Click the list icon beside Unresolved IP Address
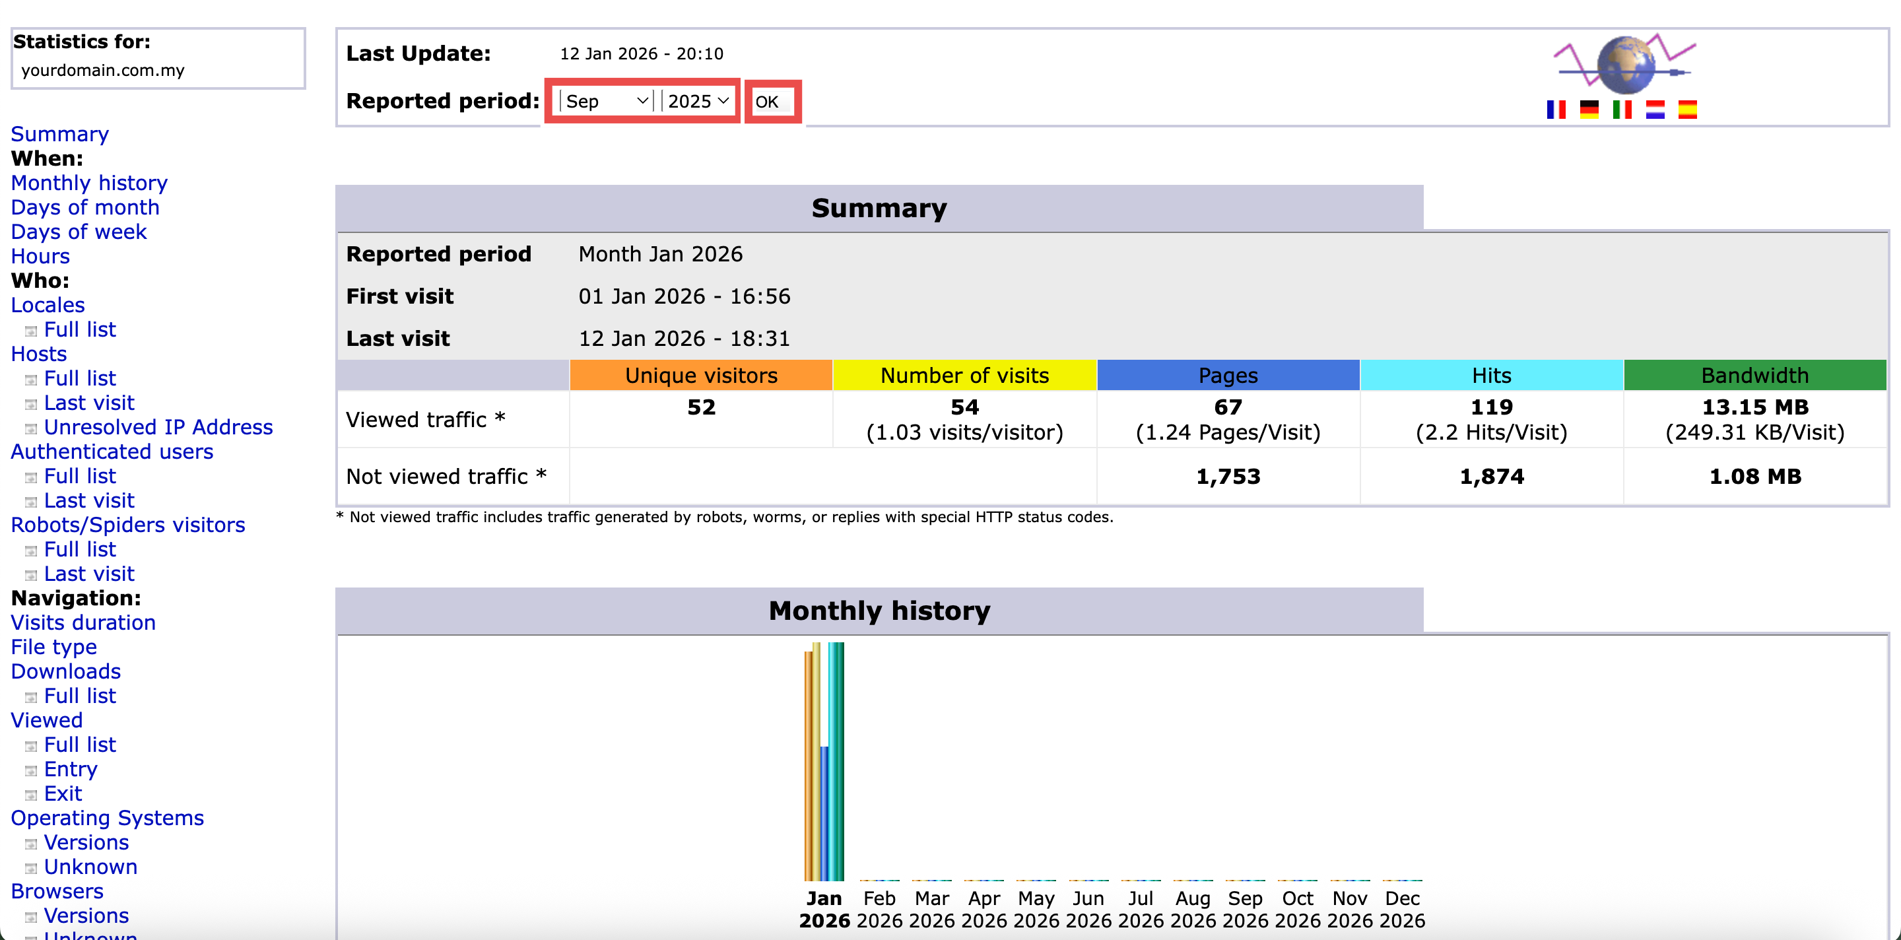The image size is (1901, 940). coord(31,428)
